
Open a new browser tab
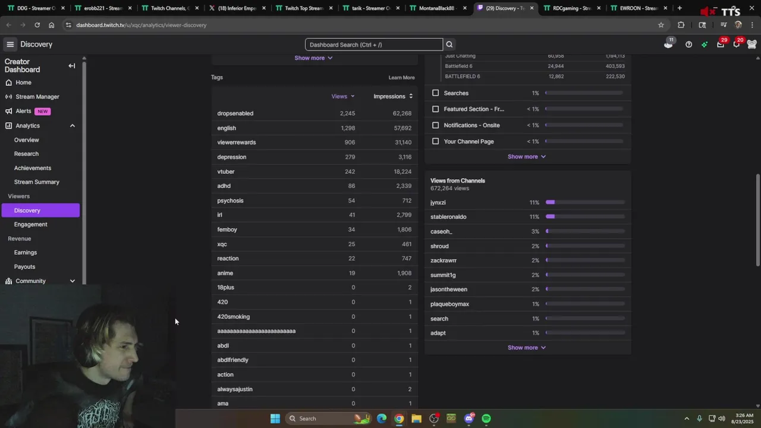coord(680,8)
